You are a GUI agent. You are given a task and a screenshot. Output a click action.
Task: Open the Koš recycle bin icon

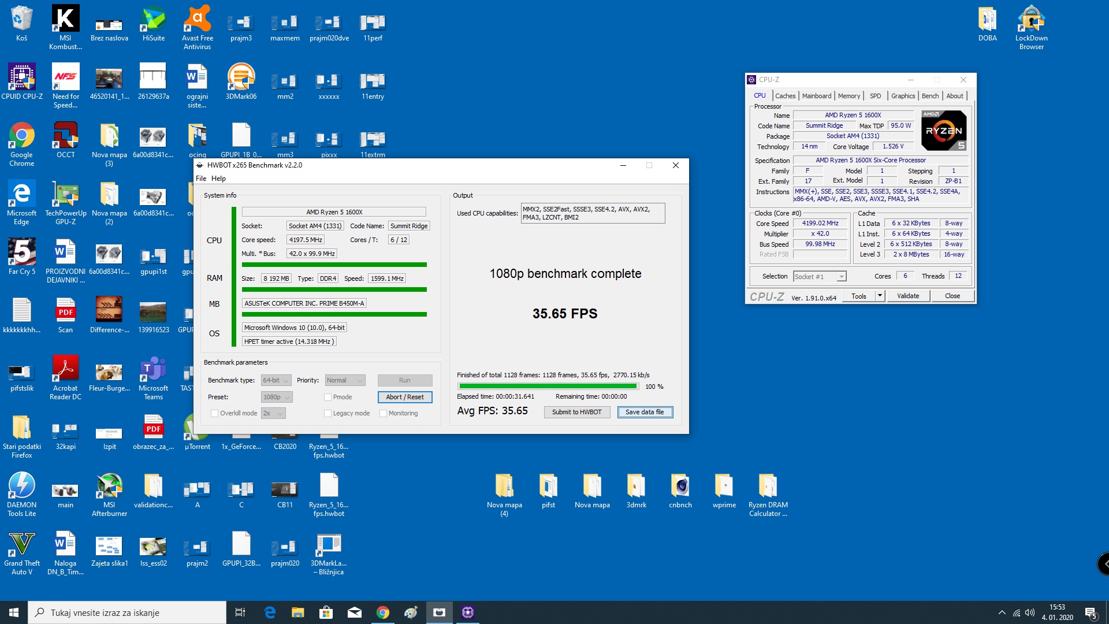click(x=22, y=23)
